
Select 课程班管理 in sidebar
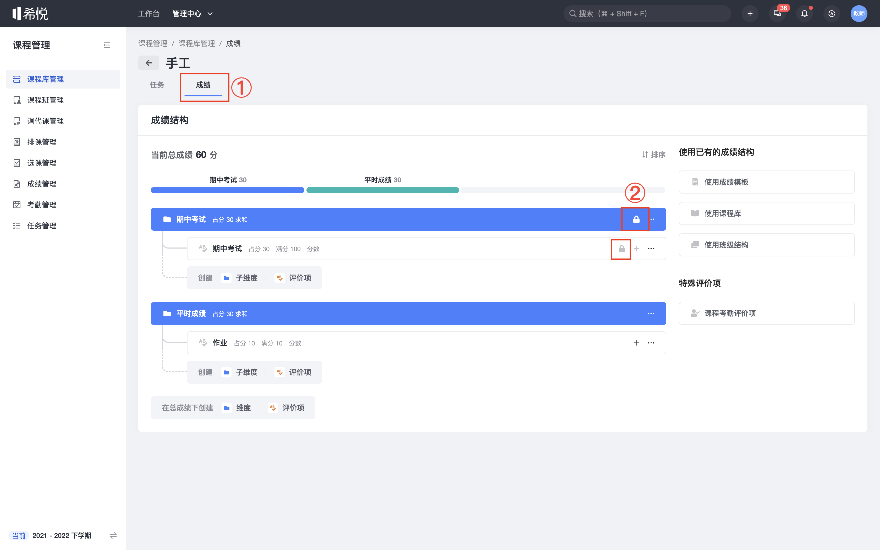pos(63,100)
